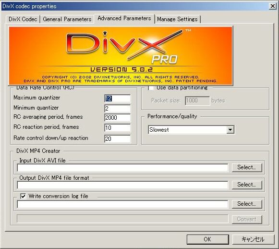This screenshot has height=249, width=279.
Task: Click the DivX MP4 Creator group label
Action: click(38, 151)
